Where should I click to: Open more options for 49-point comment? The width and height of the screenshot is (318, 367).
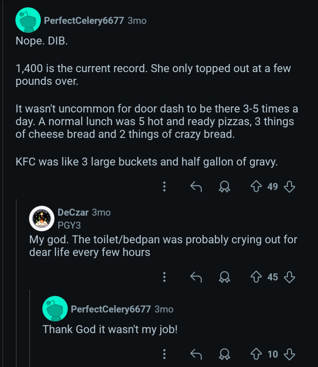[164, 187]
